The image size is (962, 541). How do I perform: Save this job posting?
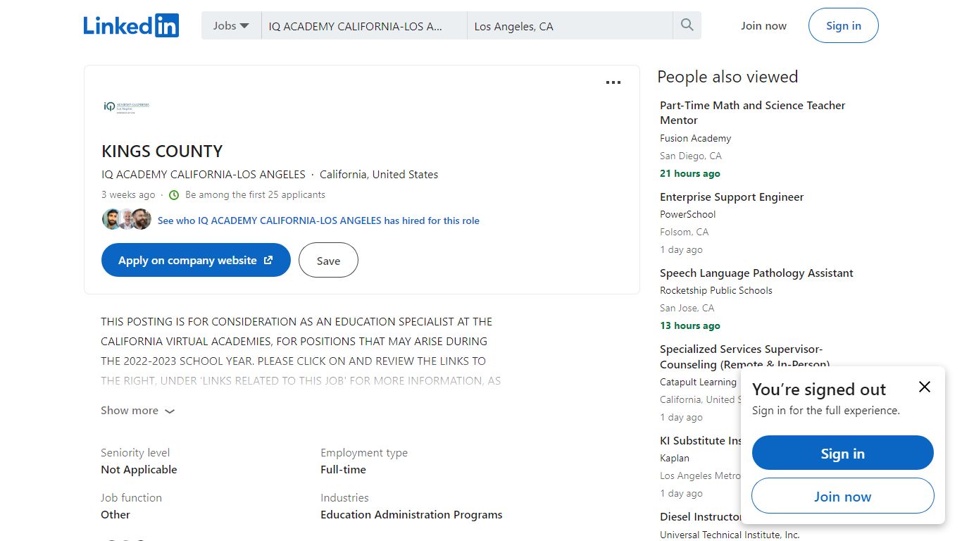[x=328, y=260]
